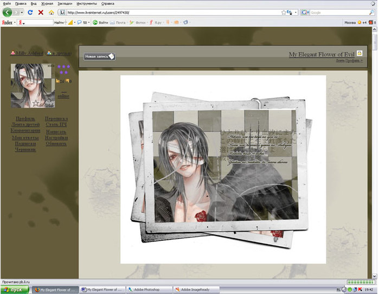Open the My Elegant Flower of Evil title link

click(x=322, y=54)
